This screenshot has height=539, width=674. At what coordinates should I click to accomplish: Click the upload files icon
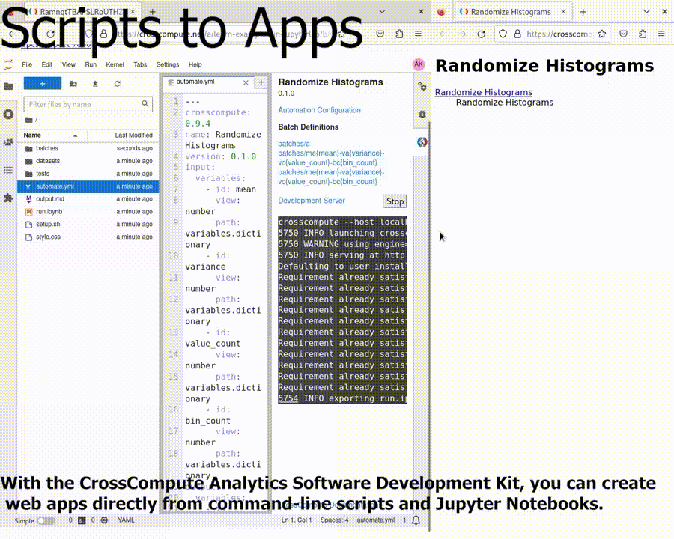[95, 83]
